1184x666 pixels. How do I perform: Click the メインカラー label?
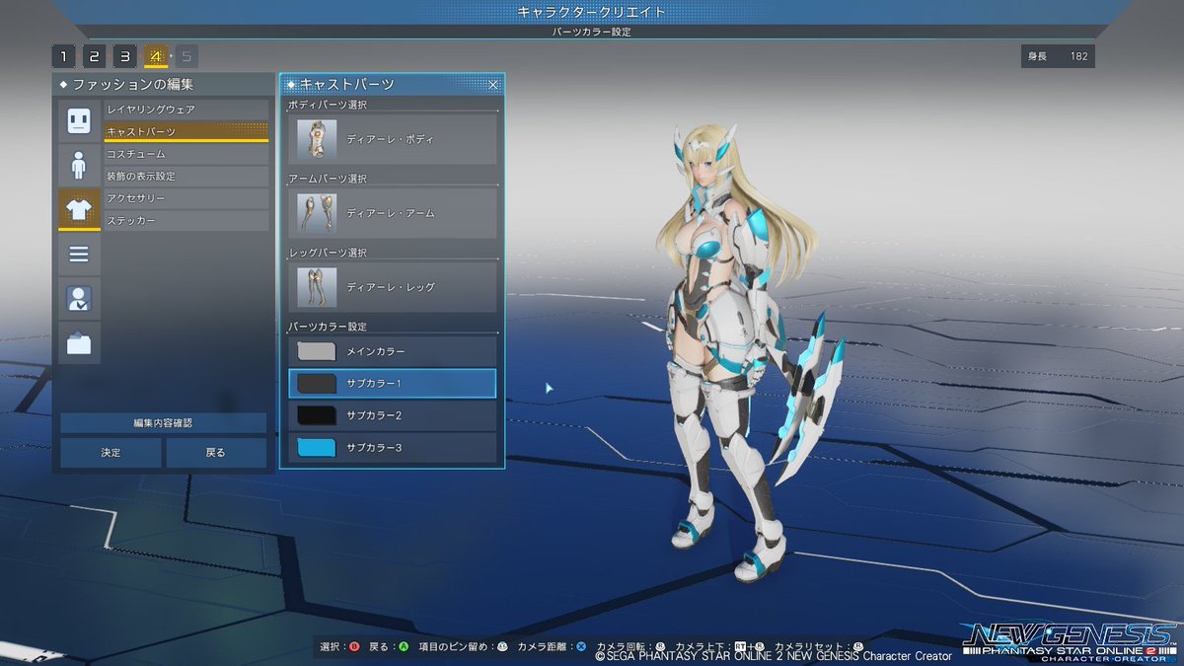pos(376,351)
